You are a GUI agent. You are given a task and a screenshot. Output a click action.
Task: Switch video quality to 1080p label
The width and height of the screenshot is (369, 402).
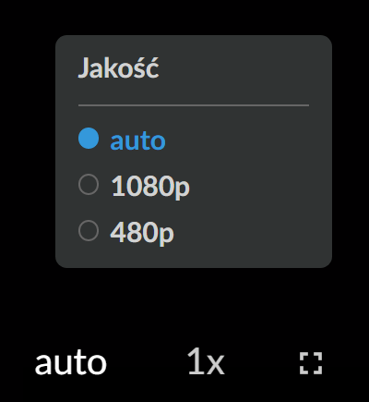point(150,186)
